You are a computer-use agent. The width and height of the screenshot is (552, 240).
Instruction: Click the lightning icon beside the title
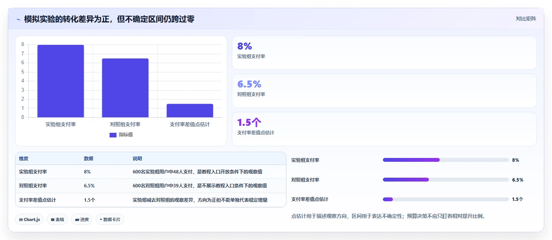click(x=18, y=19)
